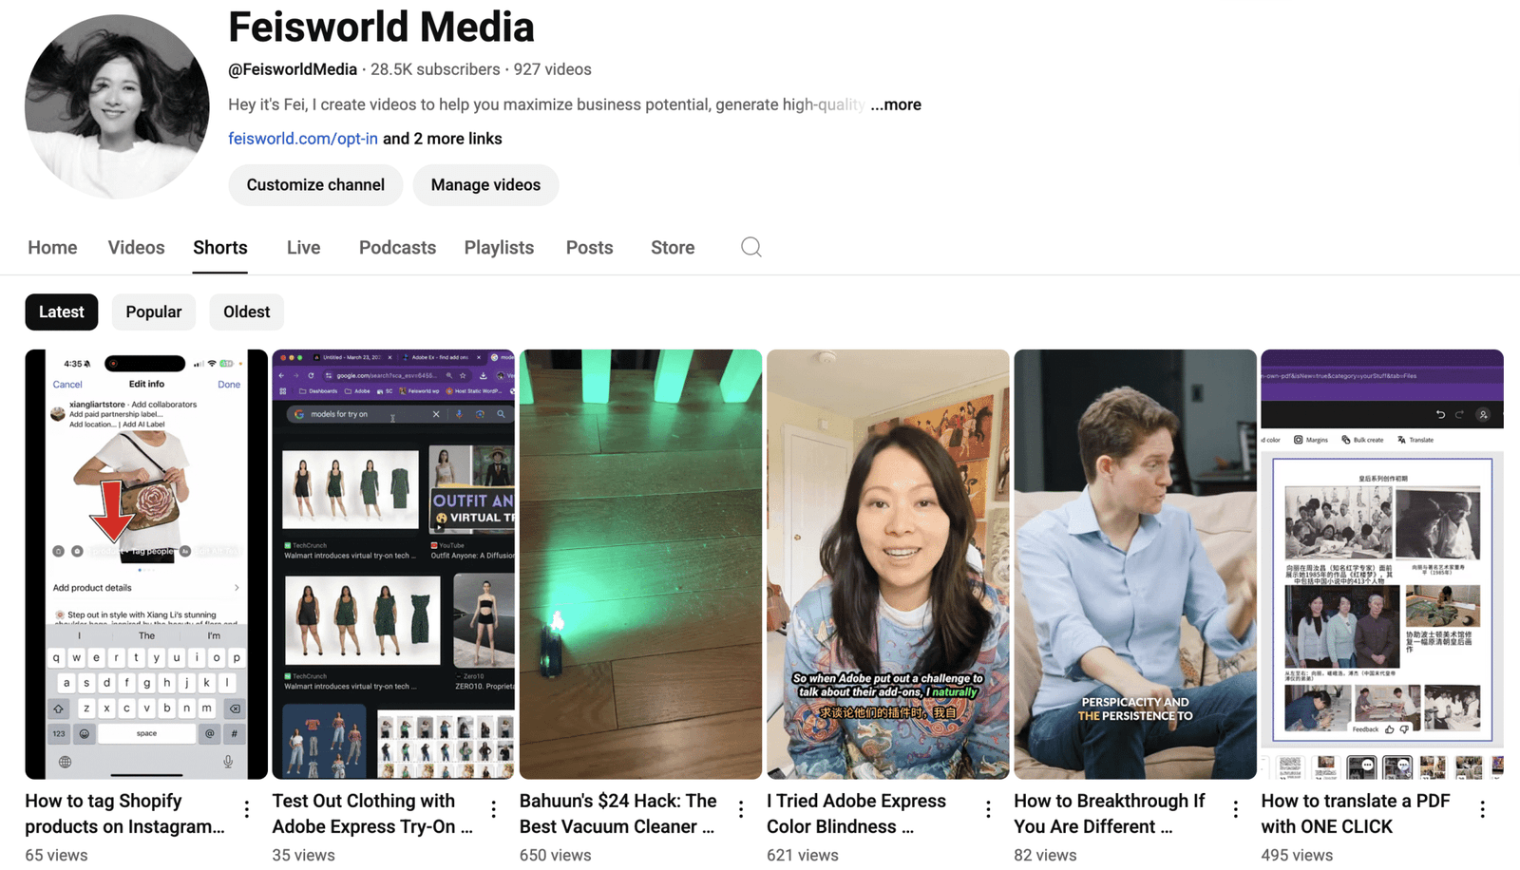Switch to the Videos tab

(x=136, y=248)
